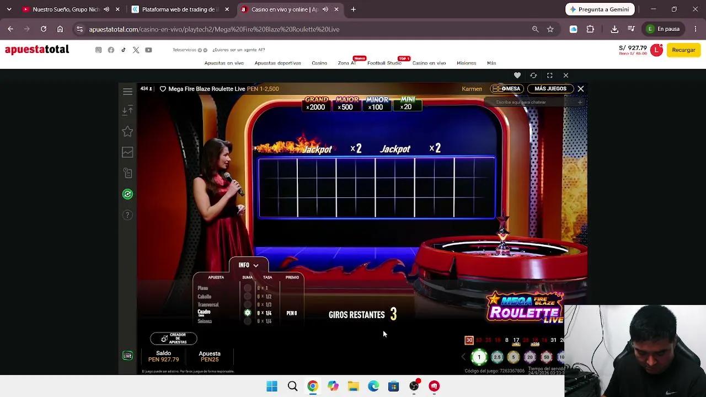Open Football Studio menu item
Viewport: 706px width, 397px height.
(x=384, y=63)
